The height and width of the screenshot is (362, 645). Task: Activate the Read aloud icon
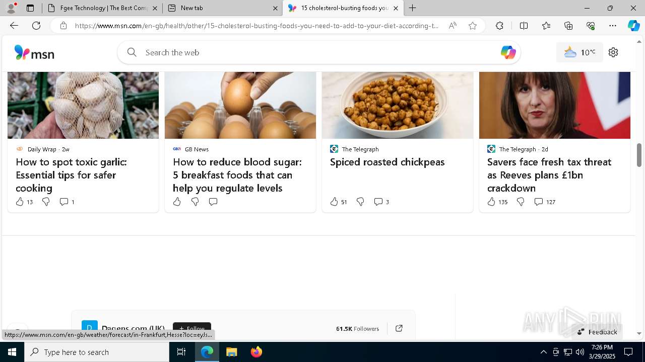pos(453,26)
